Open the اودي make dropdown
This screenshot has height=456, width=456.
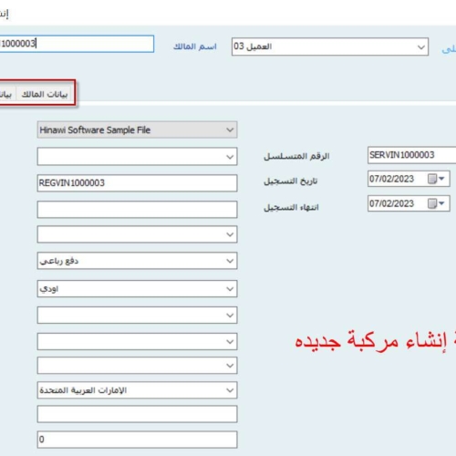click(230, 289)
